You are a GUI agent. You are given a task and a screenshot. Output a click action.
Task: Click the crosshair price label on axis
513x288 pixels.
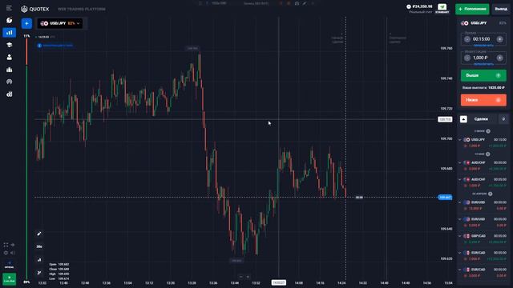[x=445, y=119]
